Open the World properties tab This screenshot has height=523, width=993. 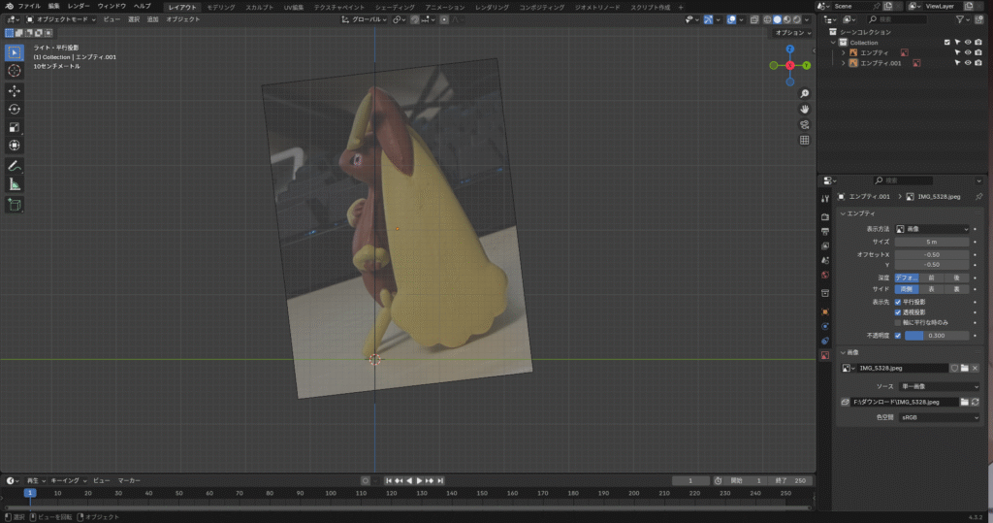point(825,276)
